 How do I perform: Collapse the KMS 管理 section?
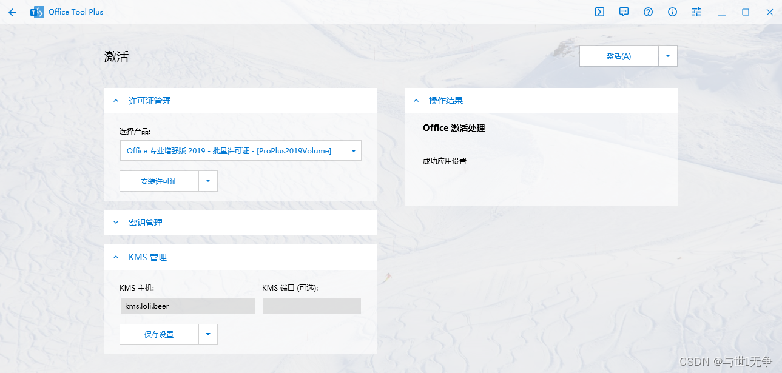[241, 257]
